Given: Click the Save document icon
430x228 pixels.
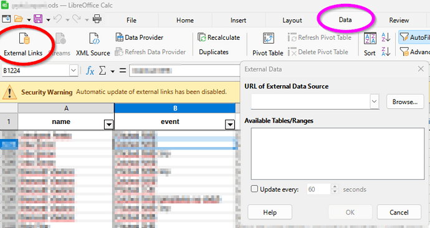Looking at the screenshot, I should (38, 19).
